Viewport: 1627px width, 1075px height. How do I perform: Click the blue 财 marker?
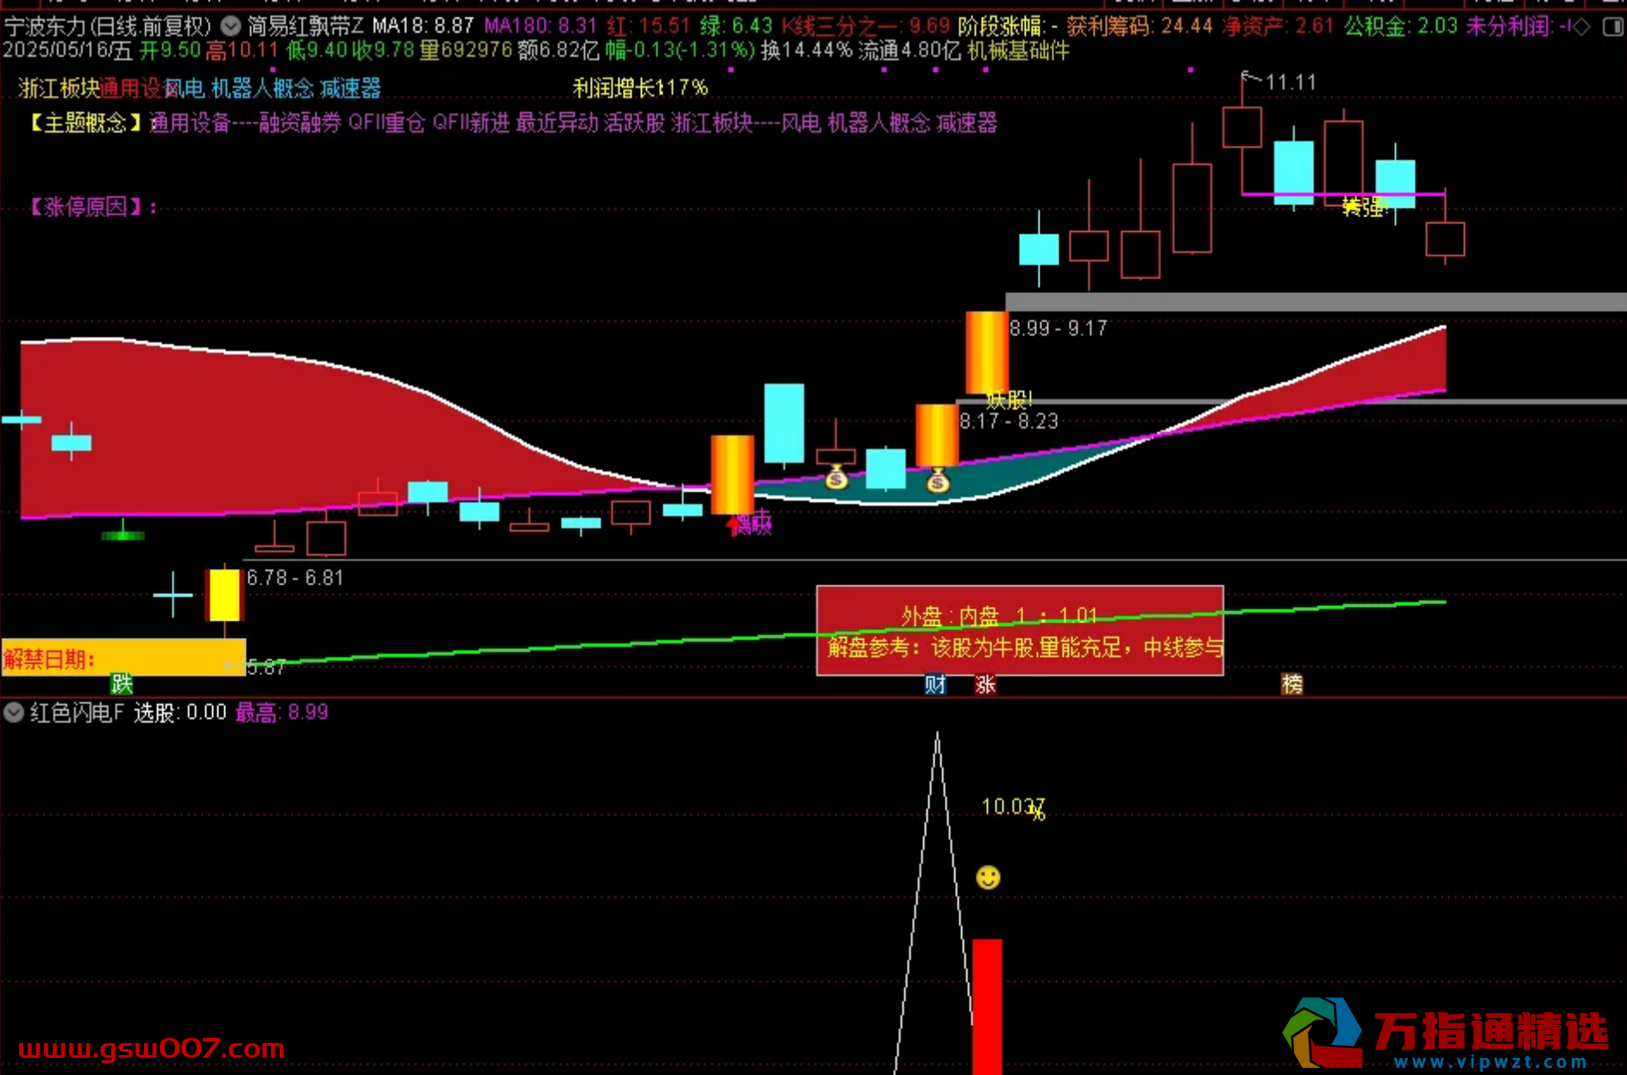click(x=935, y=684)
